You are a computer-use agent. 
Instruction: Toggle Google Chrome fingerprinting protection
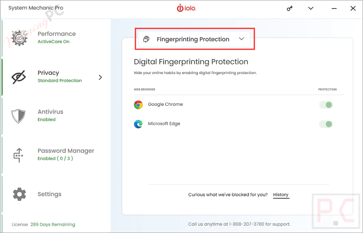point(326,105)
